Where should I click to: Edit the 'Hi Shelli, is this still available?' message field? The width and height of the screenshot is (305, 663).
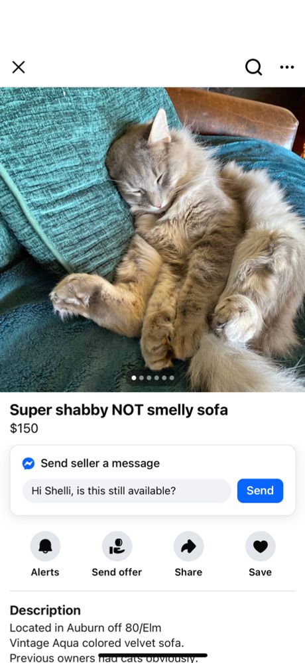(127, 491)
